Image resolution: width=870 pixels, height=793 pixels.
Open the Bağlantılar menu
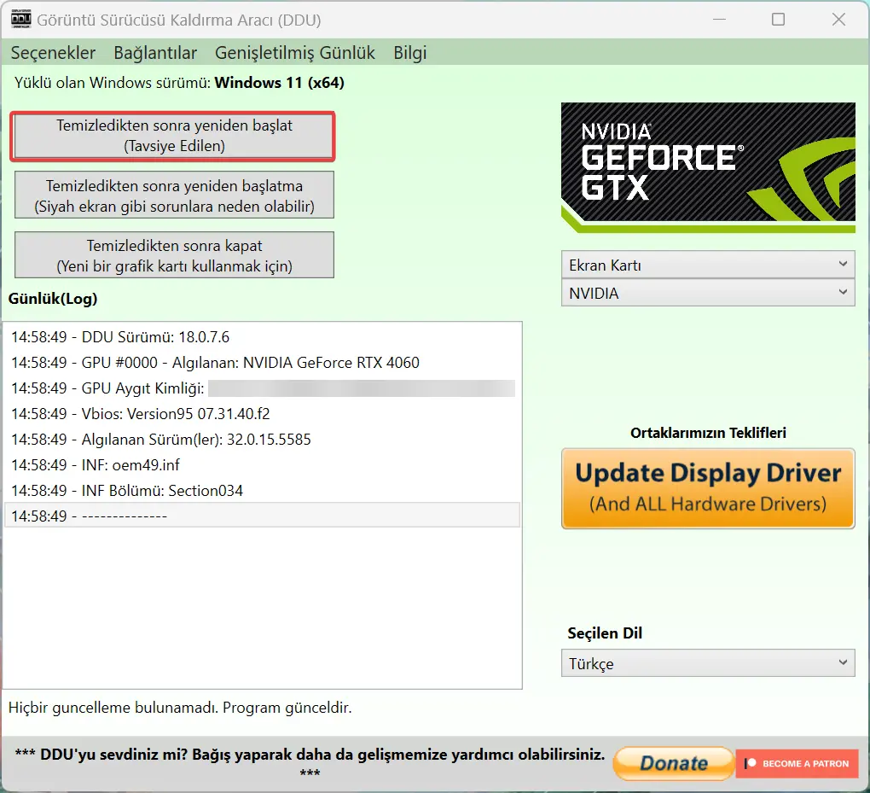155,53
